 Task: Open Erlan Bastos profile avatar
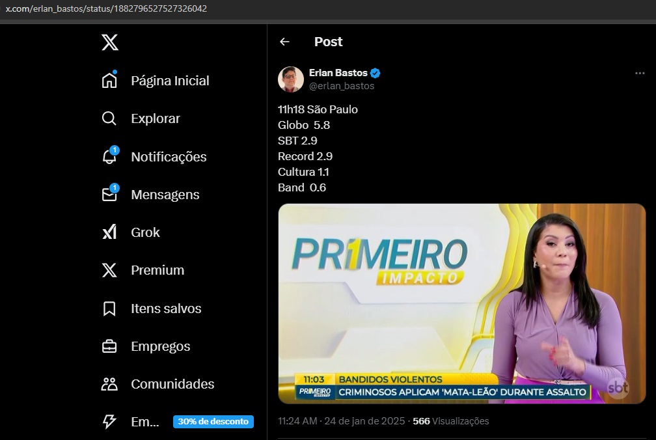coord(291,79)
